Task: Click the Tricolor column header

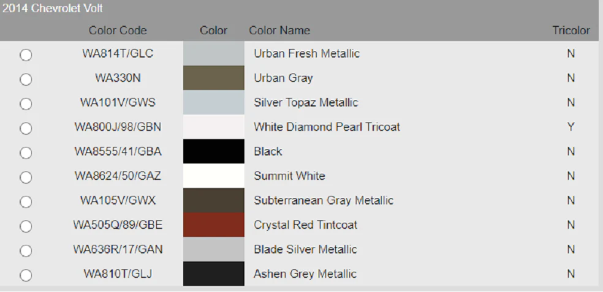Action: point(571,31)
